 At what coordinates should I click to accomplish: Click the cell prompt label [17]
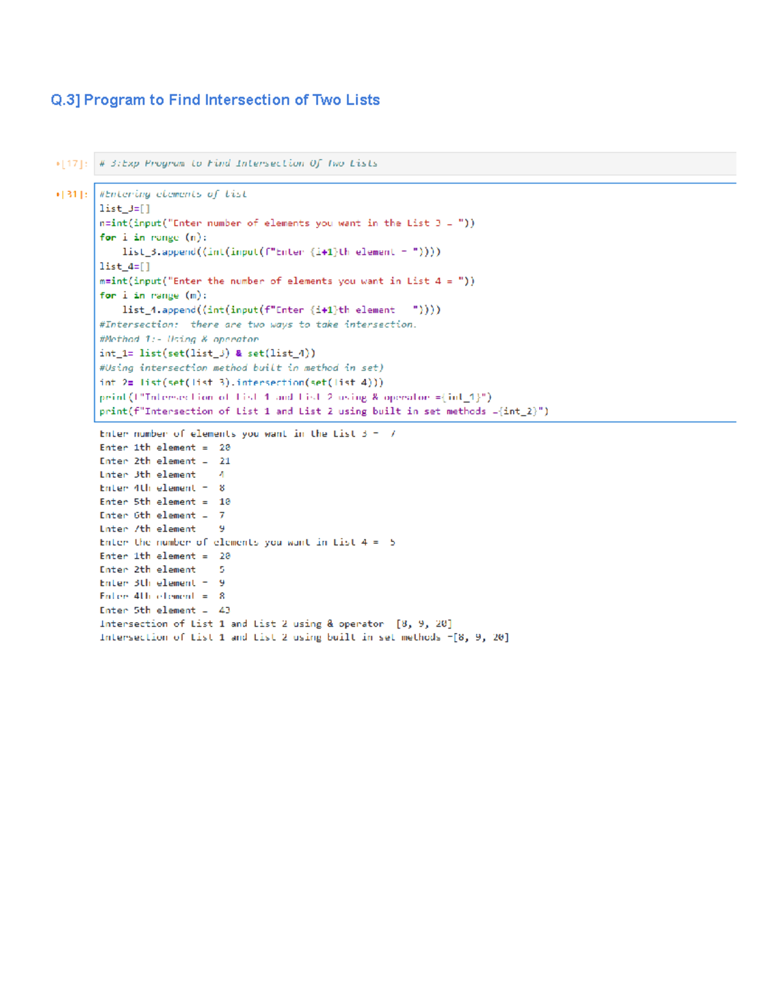tap(72, 164)
